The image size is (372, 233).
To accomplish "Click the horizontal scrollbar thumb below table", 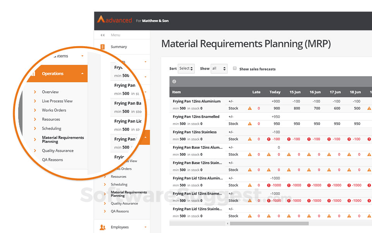I will [269, 223].
